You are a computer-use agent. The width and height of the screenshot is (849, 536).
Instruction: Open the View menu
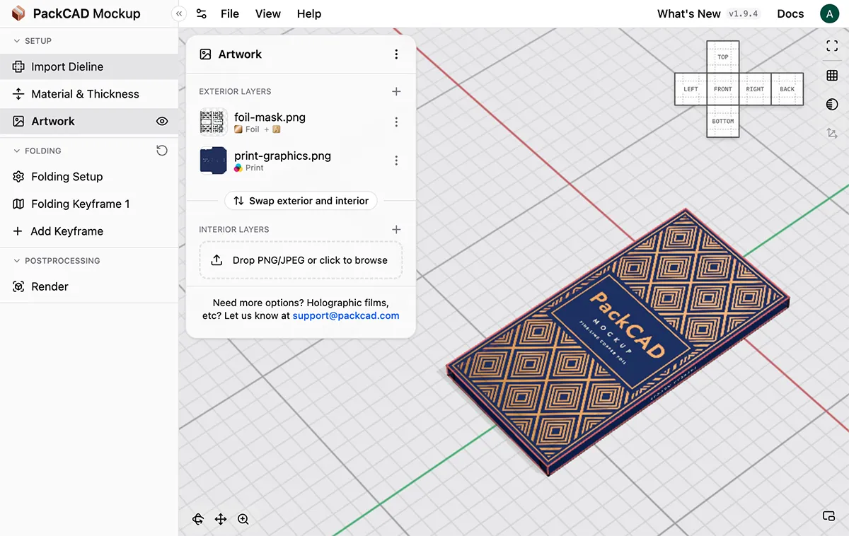pos(268,13)
